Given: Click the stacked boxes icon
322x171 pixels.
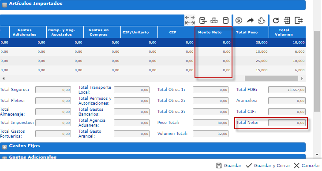Looking at the screenshot, I should (x=214, y=21).
